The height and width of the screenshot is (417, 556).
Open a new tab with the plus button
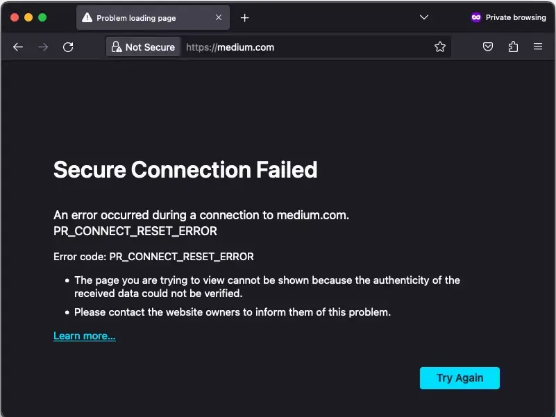click(x=244, y=17)
